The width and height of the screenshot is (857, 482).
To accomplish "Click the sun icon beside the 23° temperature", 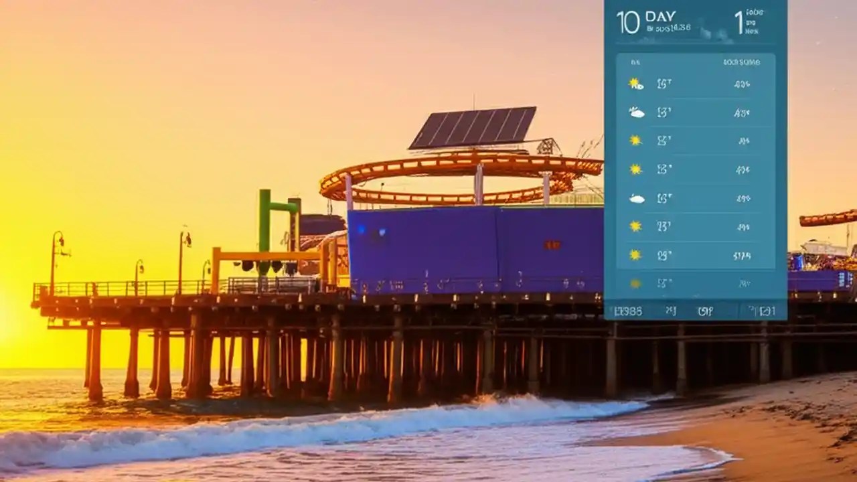I will tap(634, 225).
